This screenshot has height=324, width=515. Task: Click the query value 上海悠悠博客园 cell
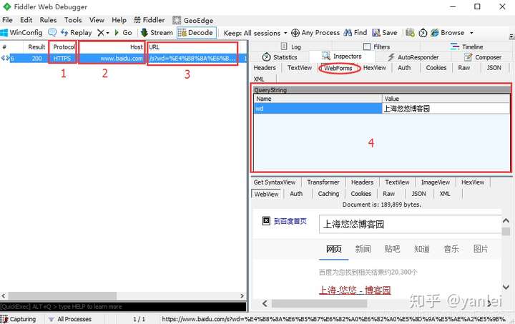coord(446,109)
